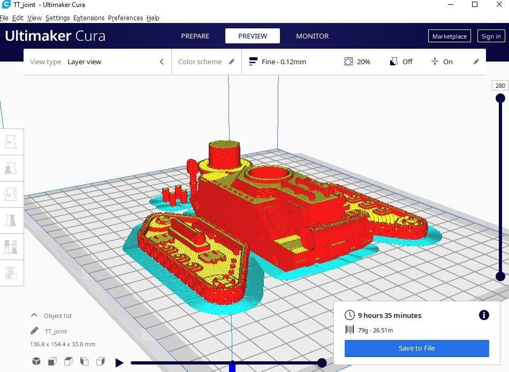Select the Move tool in left toolbar
Viewport: 509px width, 372px height.
pos(11,142)
